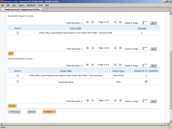
Task: Click previous-page arrow above the Delete button
Action: coord(93,101)
